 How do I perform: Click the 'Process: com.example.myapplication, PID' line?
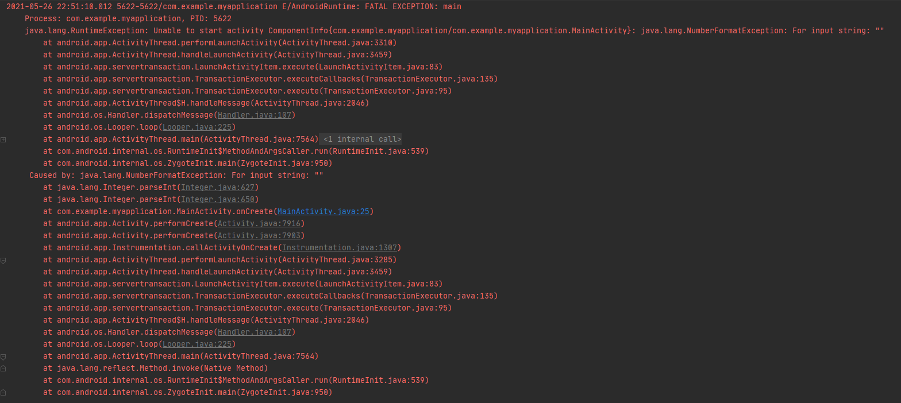point(128,19)
